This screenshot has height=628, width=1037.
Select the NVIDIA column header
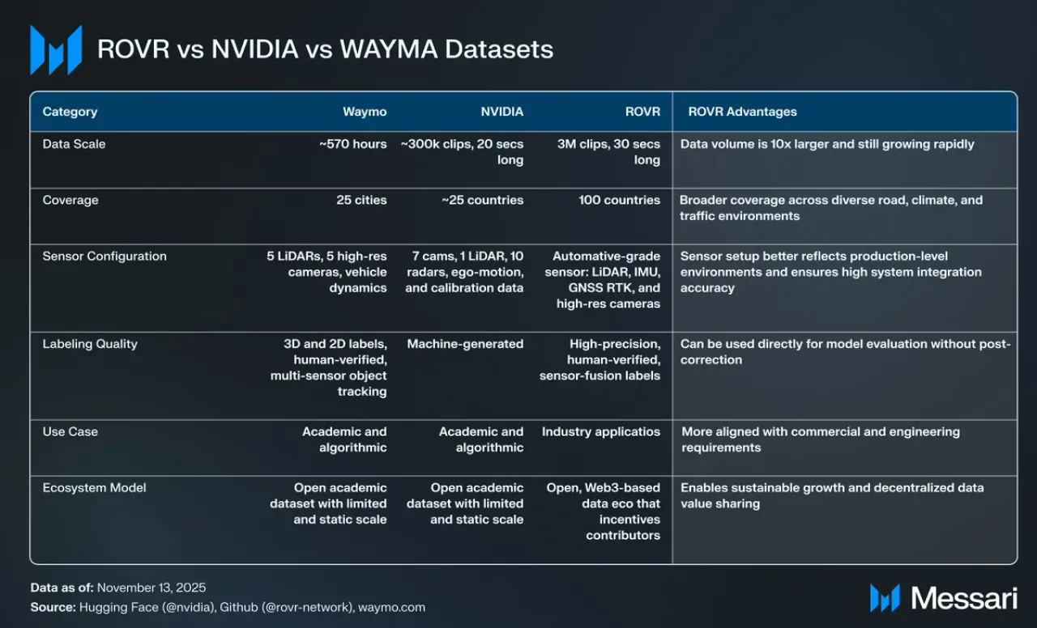[501, 112]
